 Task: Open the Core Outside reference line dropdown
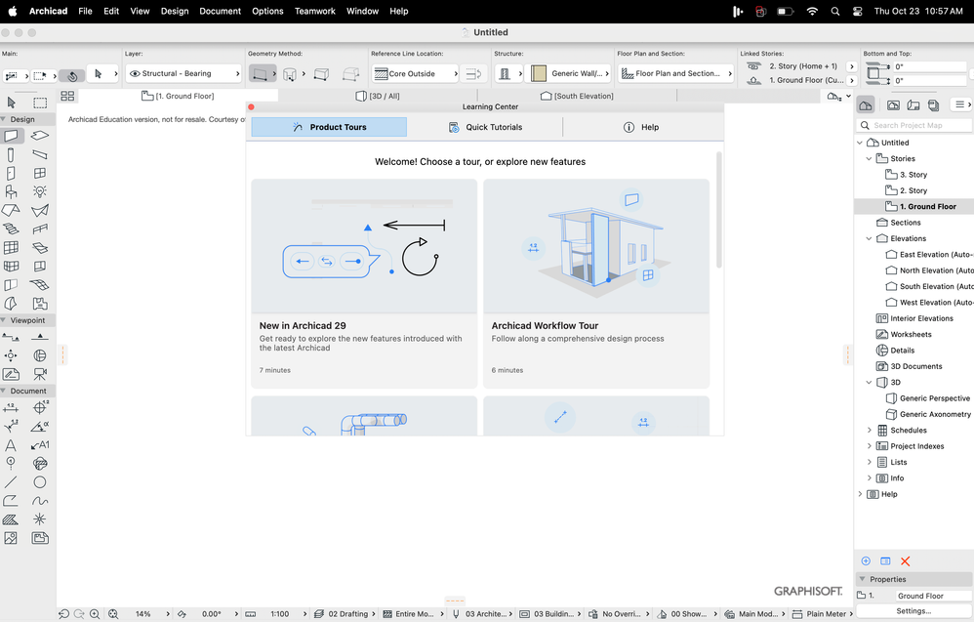[x=415, y=74]
